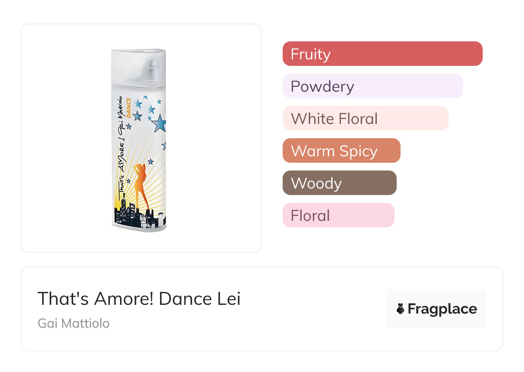
Task: Click the largest blue star on the bottle
Action: 159,123
